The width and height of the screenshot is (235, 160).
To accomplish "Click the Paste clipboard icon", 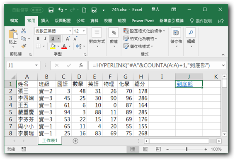I will (x=13, y=33).
